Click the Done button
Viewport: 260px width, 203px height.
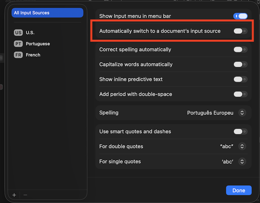click(x=238, y=190)
